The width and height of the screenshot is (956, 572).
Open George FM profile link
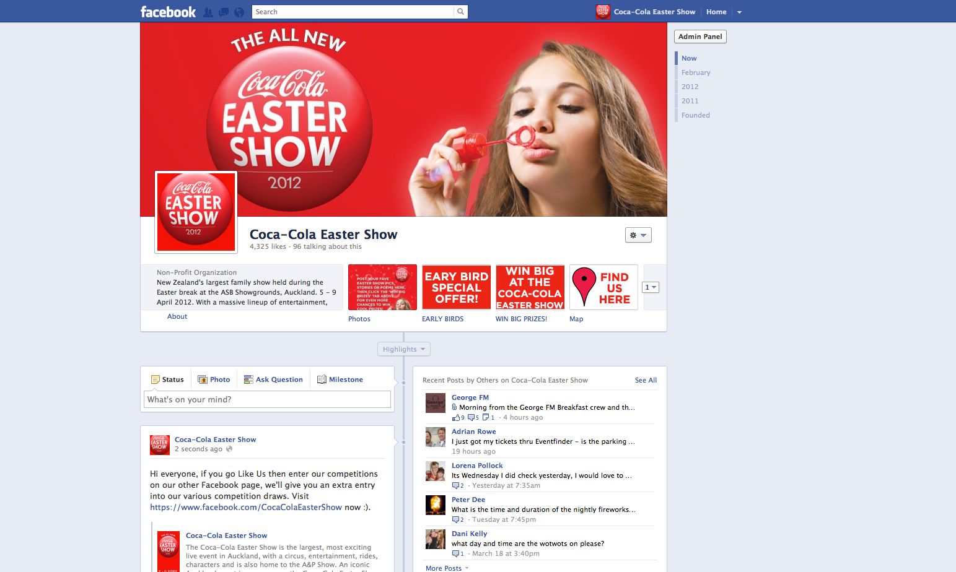pyautogui.click(x=470, y=397)
